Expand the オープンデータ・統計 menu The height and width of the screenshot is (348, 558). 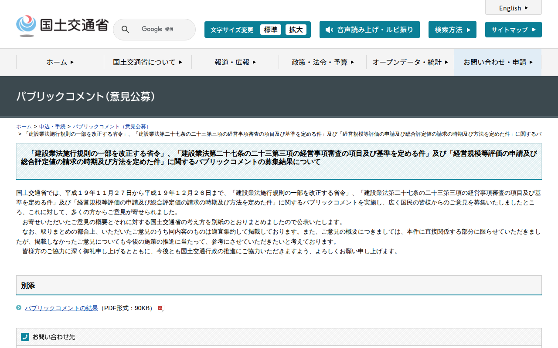coord(410,62)
